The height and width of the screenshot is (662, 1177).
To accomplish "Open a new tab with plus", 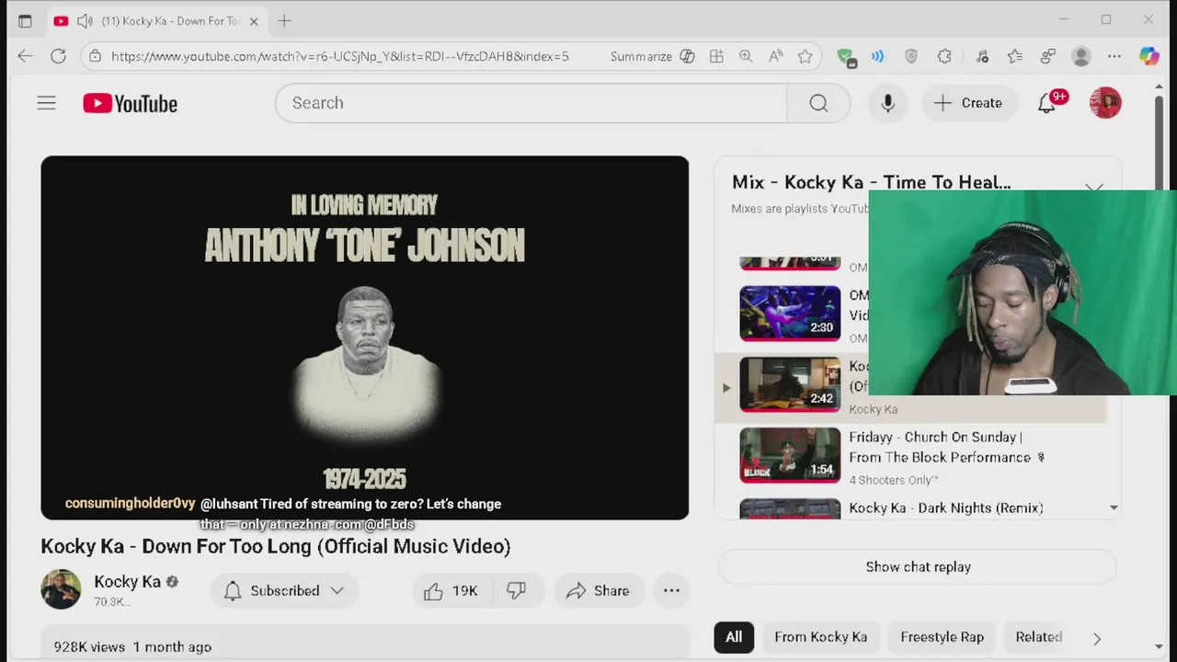I will coord(284,20).
